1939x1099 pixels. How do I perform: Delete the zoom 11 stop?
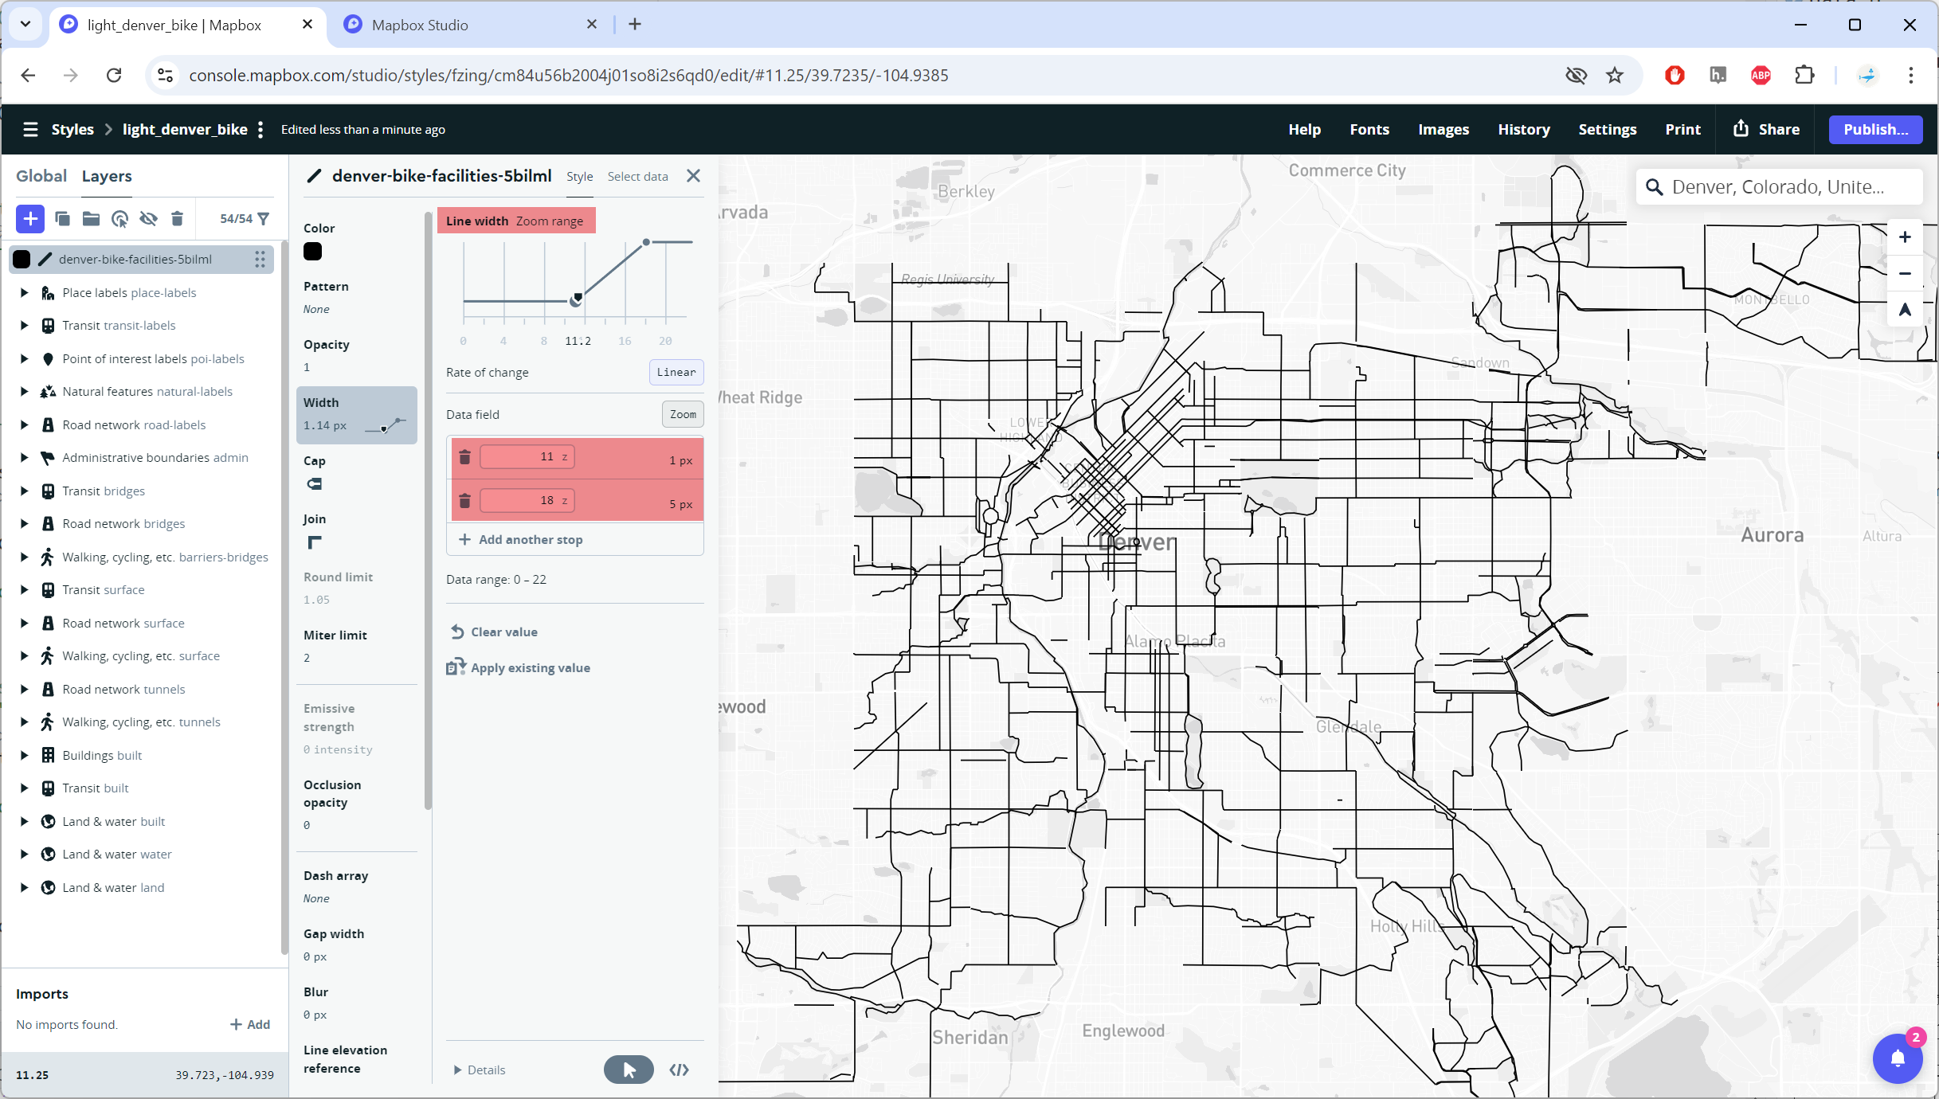point(465,456)
